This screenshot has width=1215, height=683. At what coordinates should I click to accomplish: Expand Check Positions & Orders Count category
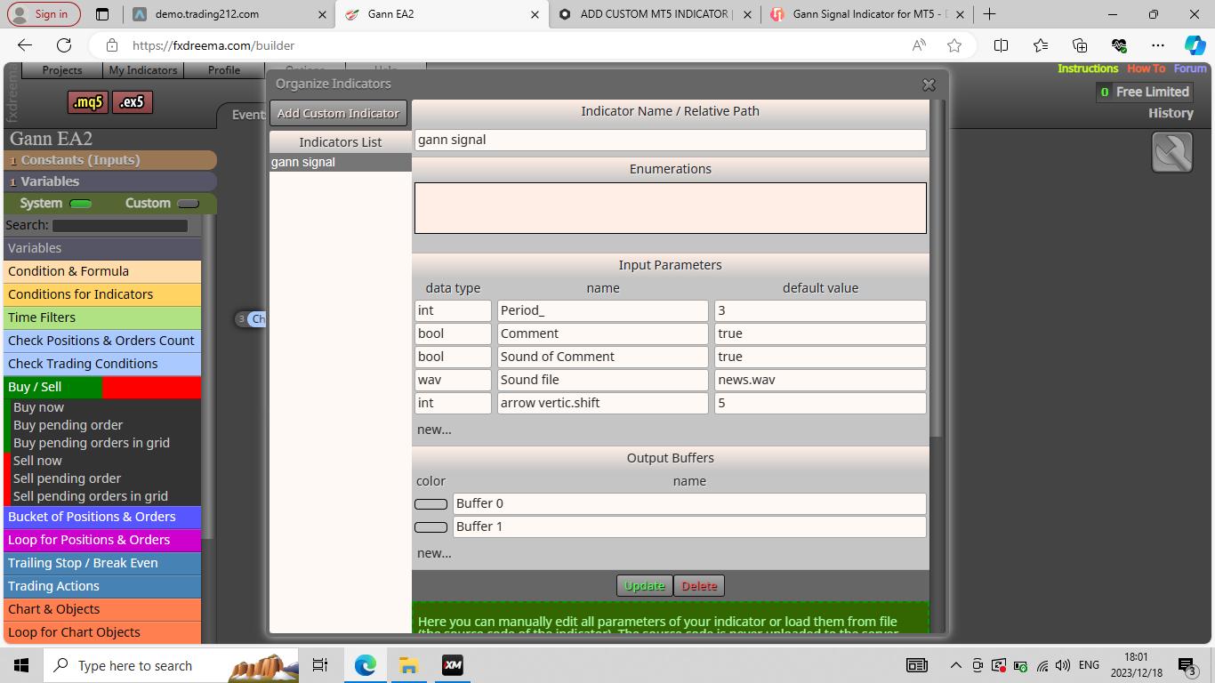102,341
